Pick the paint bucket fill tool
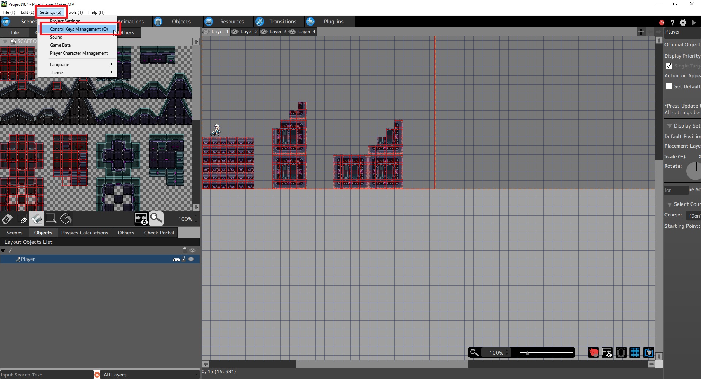Image resolution: width=701 pixels, height=379 pixels. point(66,219)
